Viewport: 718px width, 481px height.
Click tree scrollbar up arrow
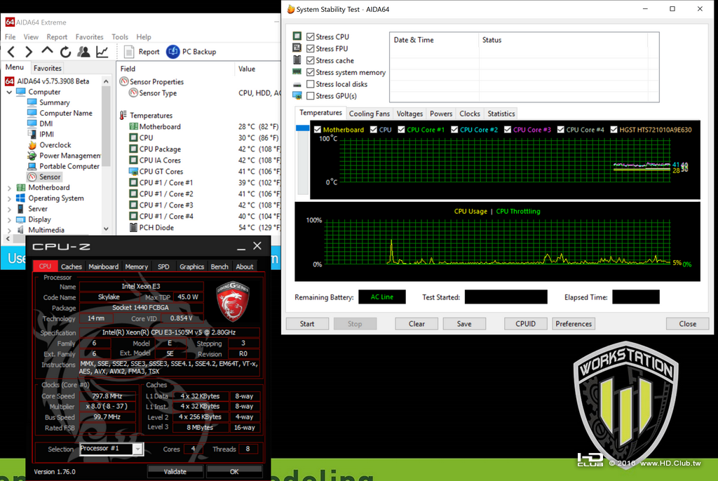pyautogui.click(x=107, y=81)
